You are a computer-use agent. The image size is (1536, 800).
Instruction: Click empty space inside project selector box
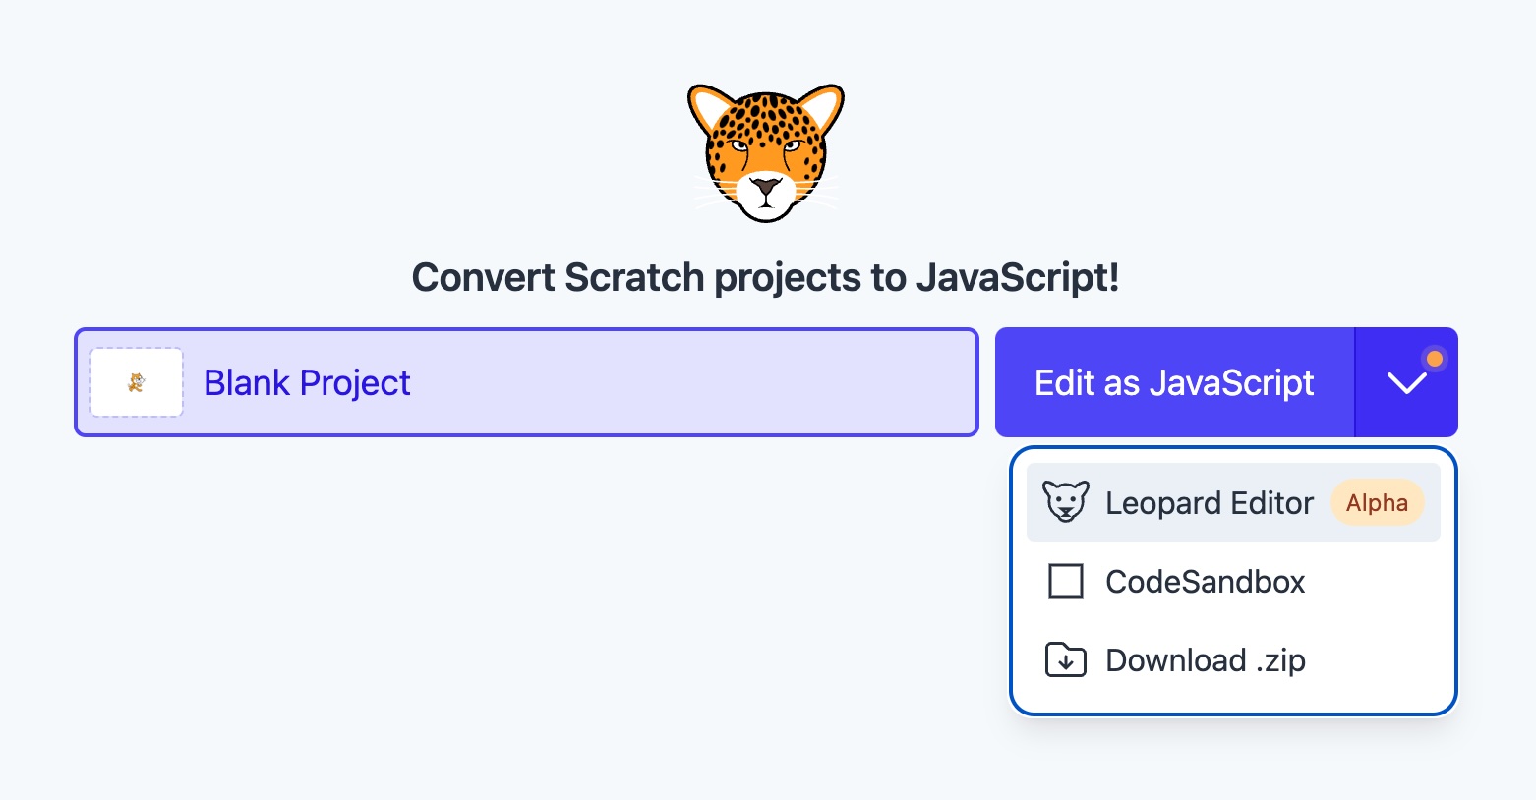[x=688, y=382]
